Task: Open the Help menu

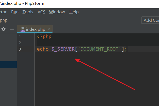Action: pyautogui.click(x=74, y=12)
